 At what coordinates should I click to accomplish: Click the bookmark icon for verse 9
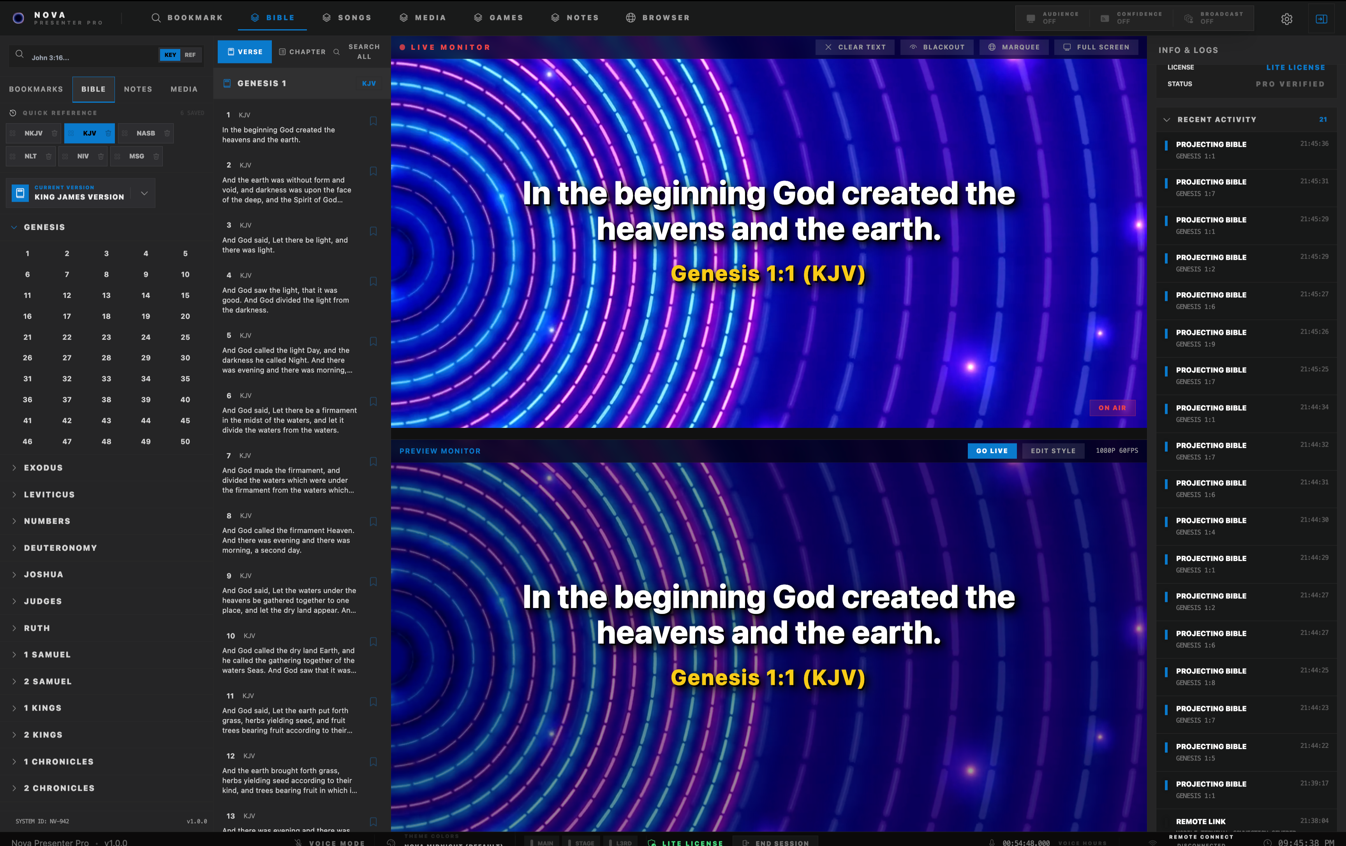(373, 582)
